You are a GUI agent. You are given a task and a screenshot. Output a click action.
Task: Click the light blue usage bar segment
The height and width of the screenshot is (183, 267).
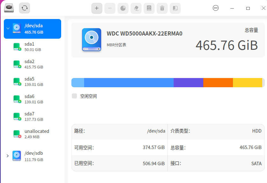[x=78, y=82]
